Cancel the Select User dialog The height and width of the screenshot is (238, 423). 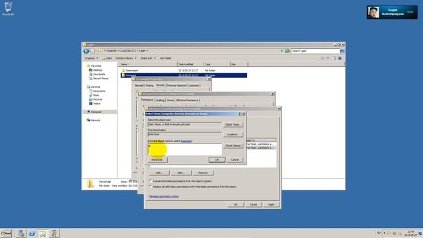(235, 160)
